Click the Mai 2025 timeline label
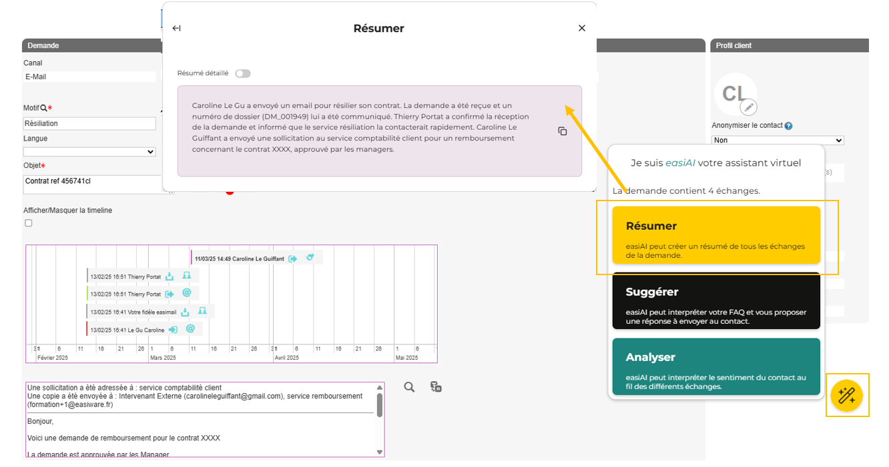The image size is (889, 467). point(406,358)
